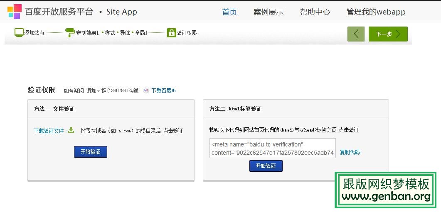Click the 百度开放服务平台 title text
The width and height of the screenshot is (441, 212).
pyautogui.click(x=59, y=12)
